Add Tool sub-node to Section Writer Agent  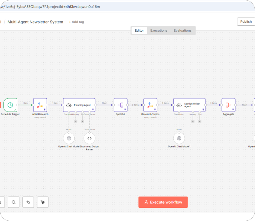(200, 121)
